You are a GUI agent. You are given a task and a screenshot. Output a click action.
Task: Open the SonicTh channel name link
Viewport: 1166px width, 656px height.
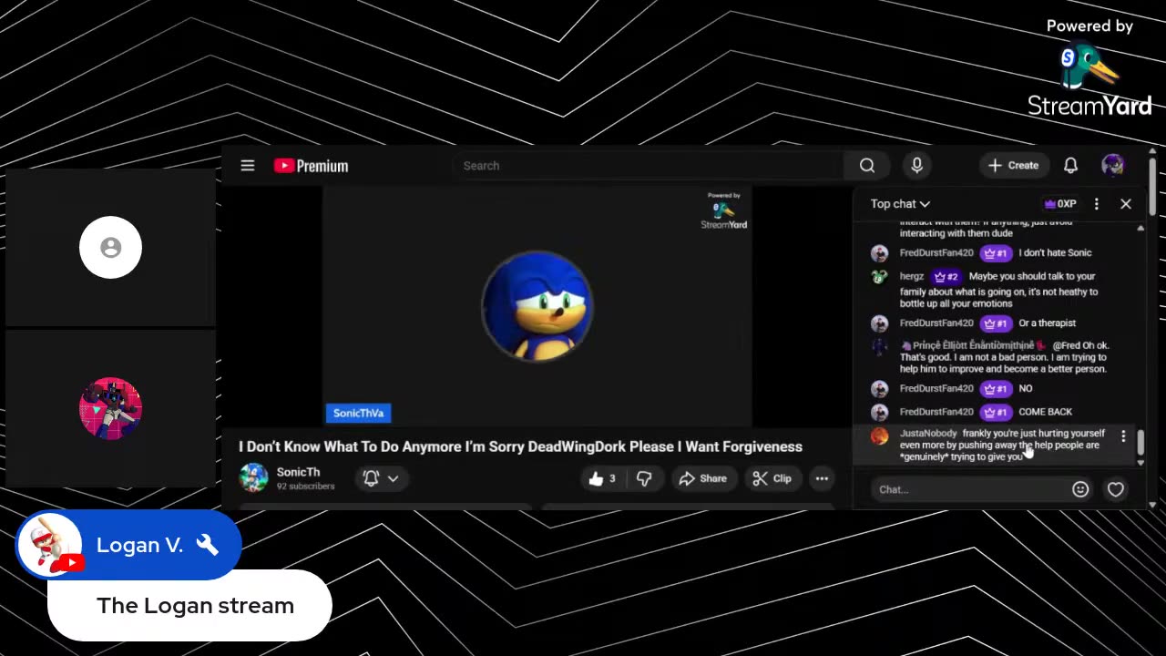pos(298,472)
